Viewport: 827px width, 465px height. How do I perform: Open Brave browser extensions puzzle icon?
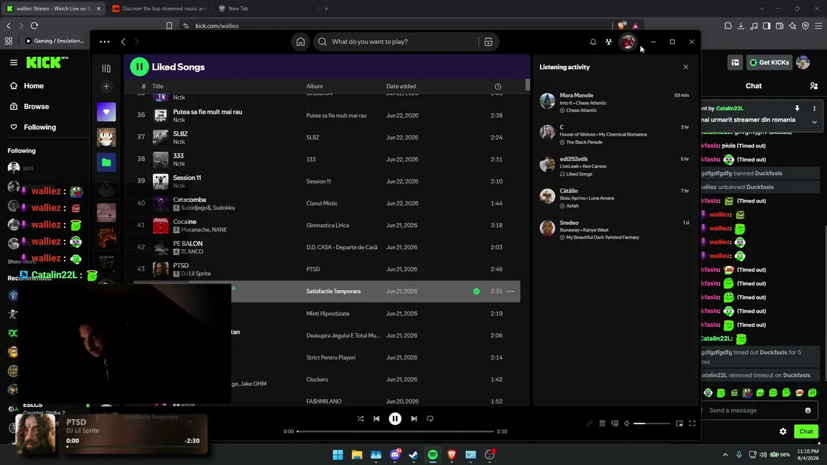728,26
